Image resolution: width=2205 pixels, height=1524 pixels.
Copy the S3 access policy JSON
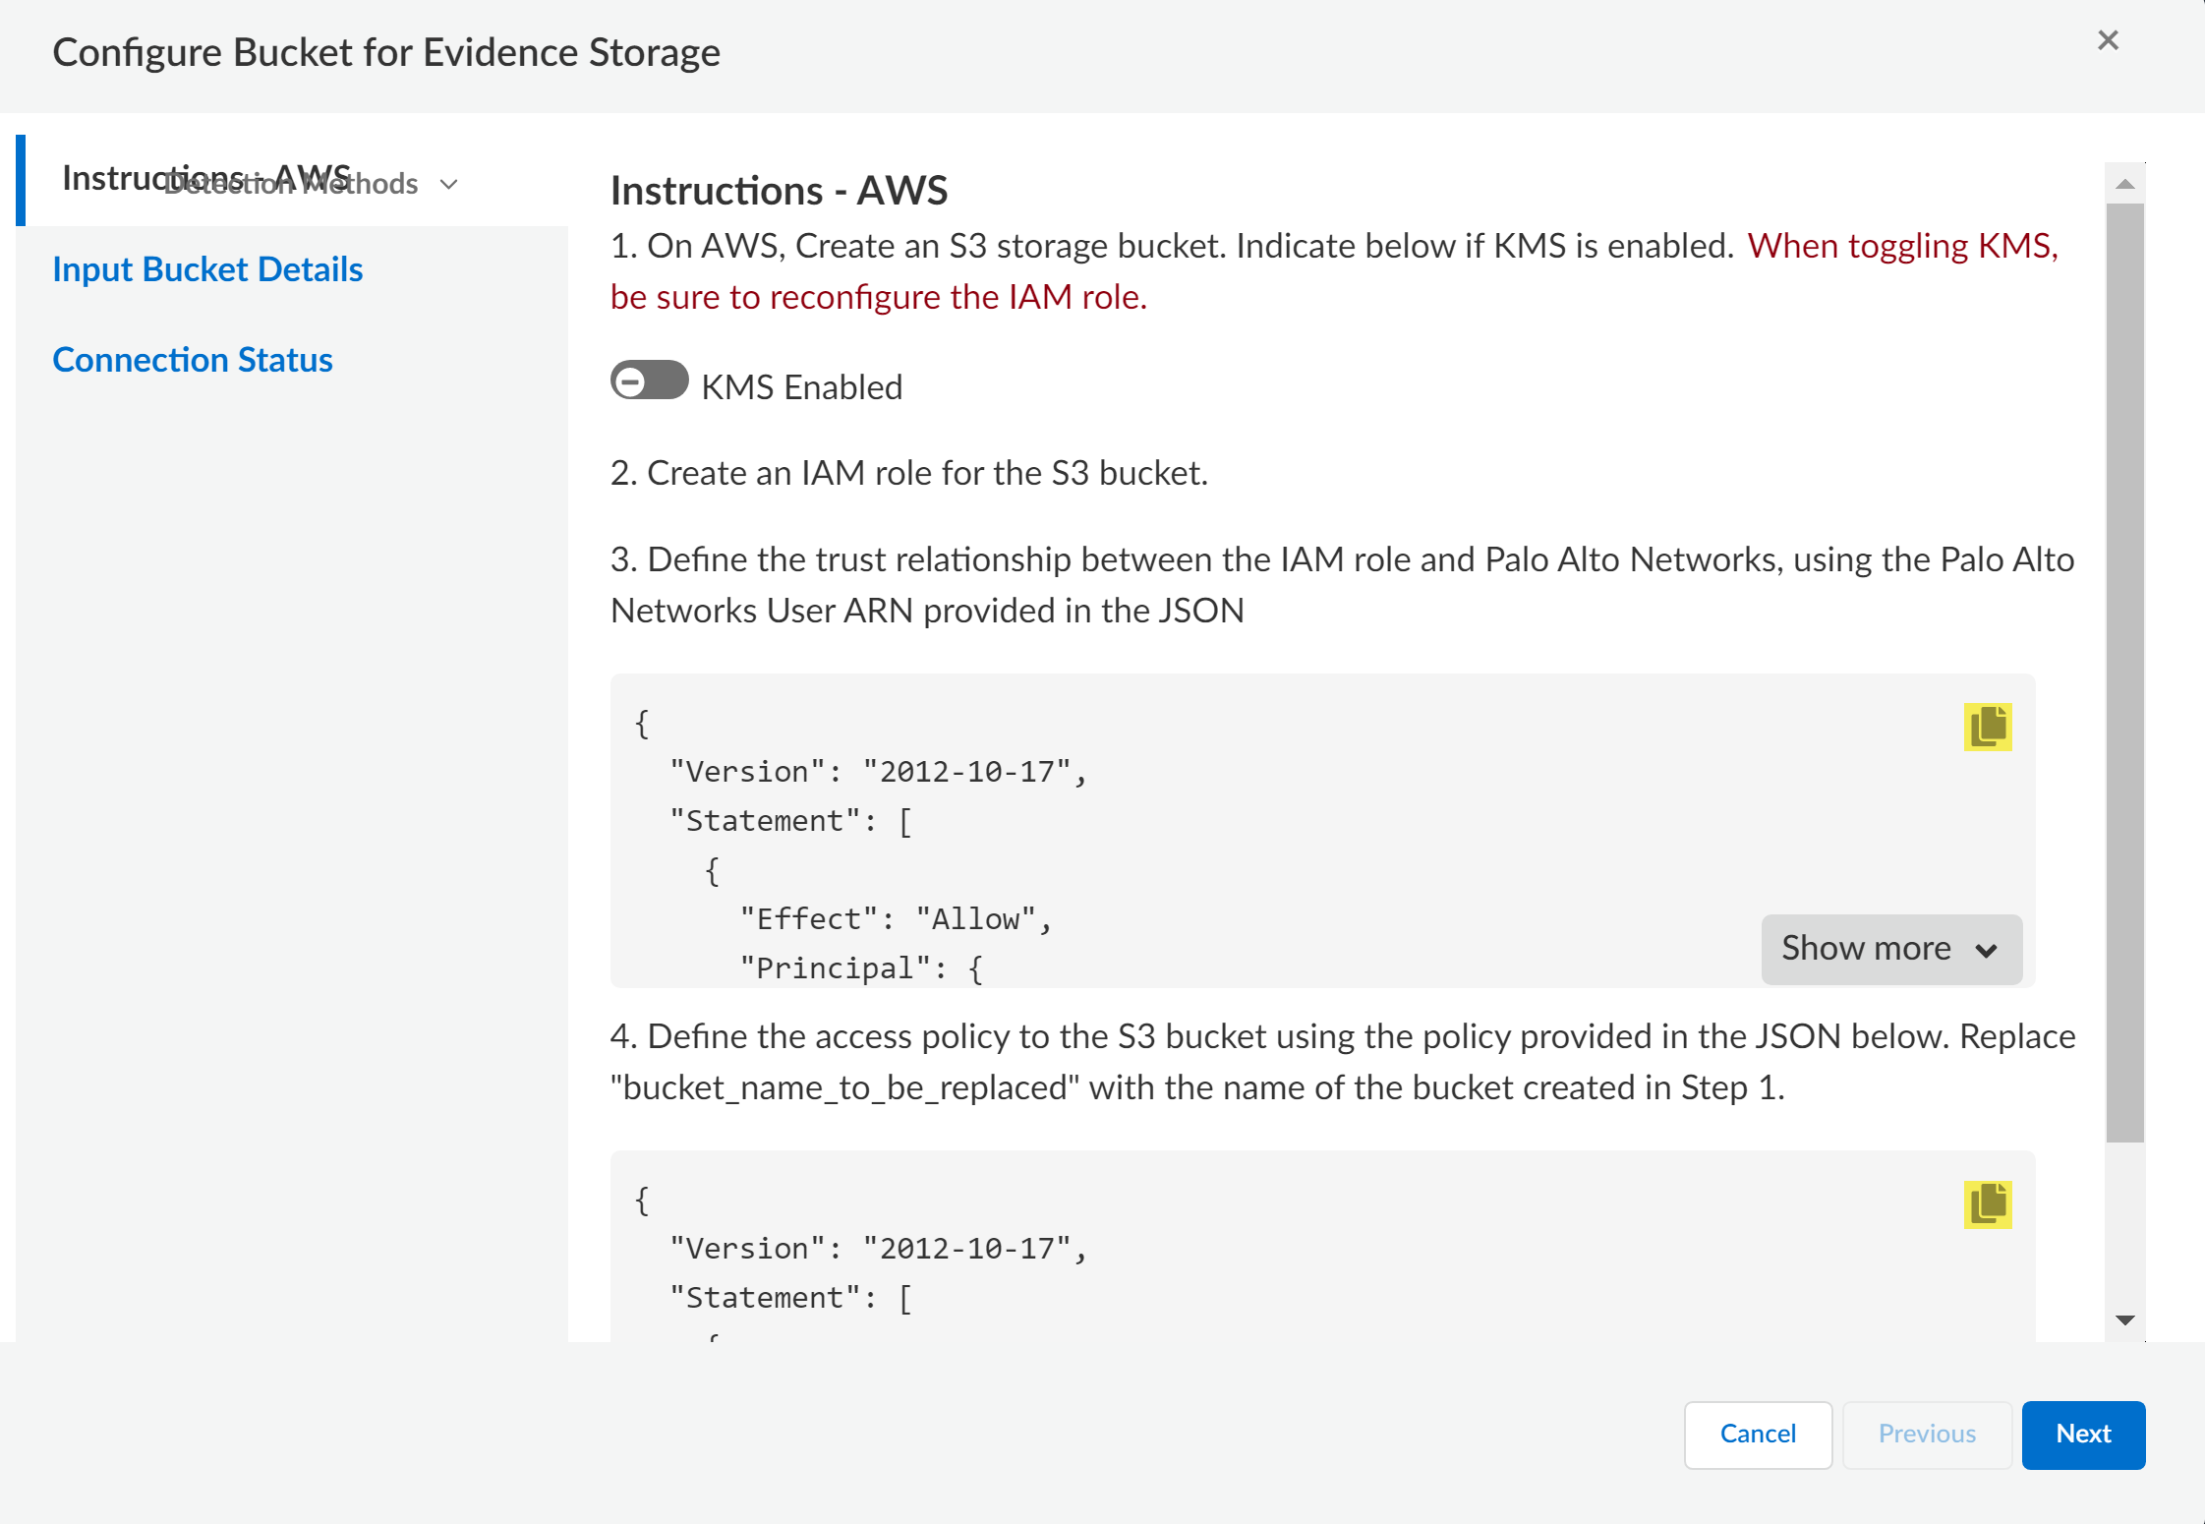[x=1987, y=1203]
